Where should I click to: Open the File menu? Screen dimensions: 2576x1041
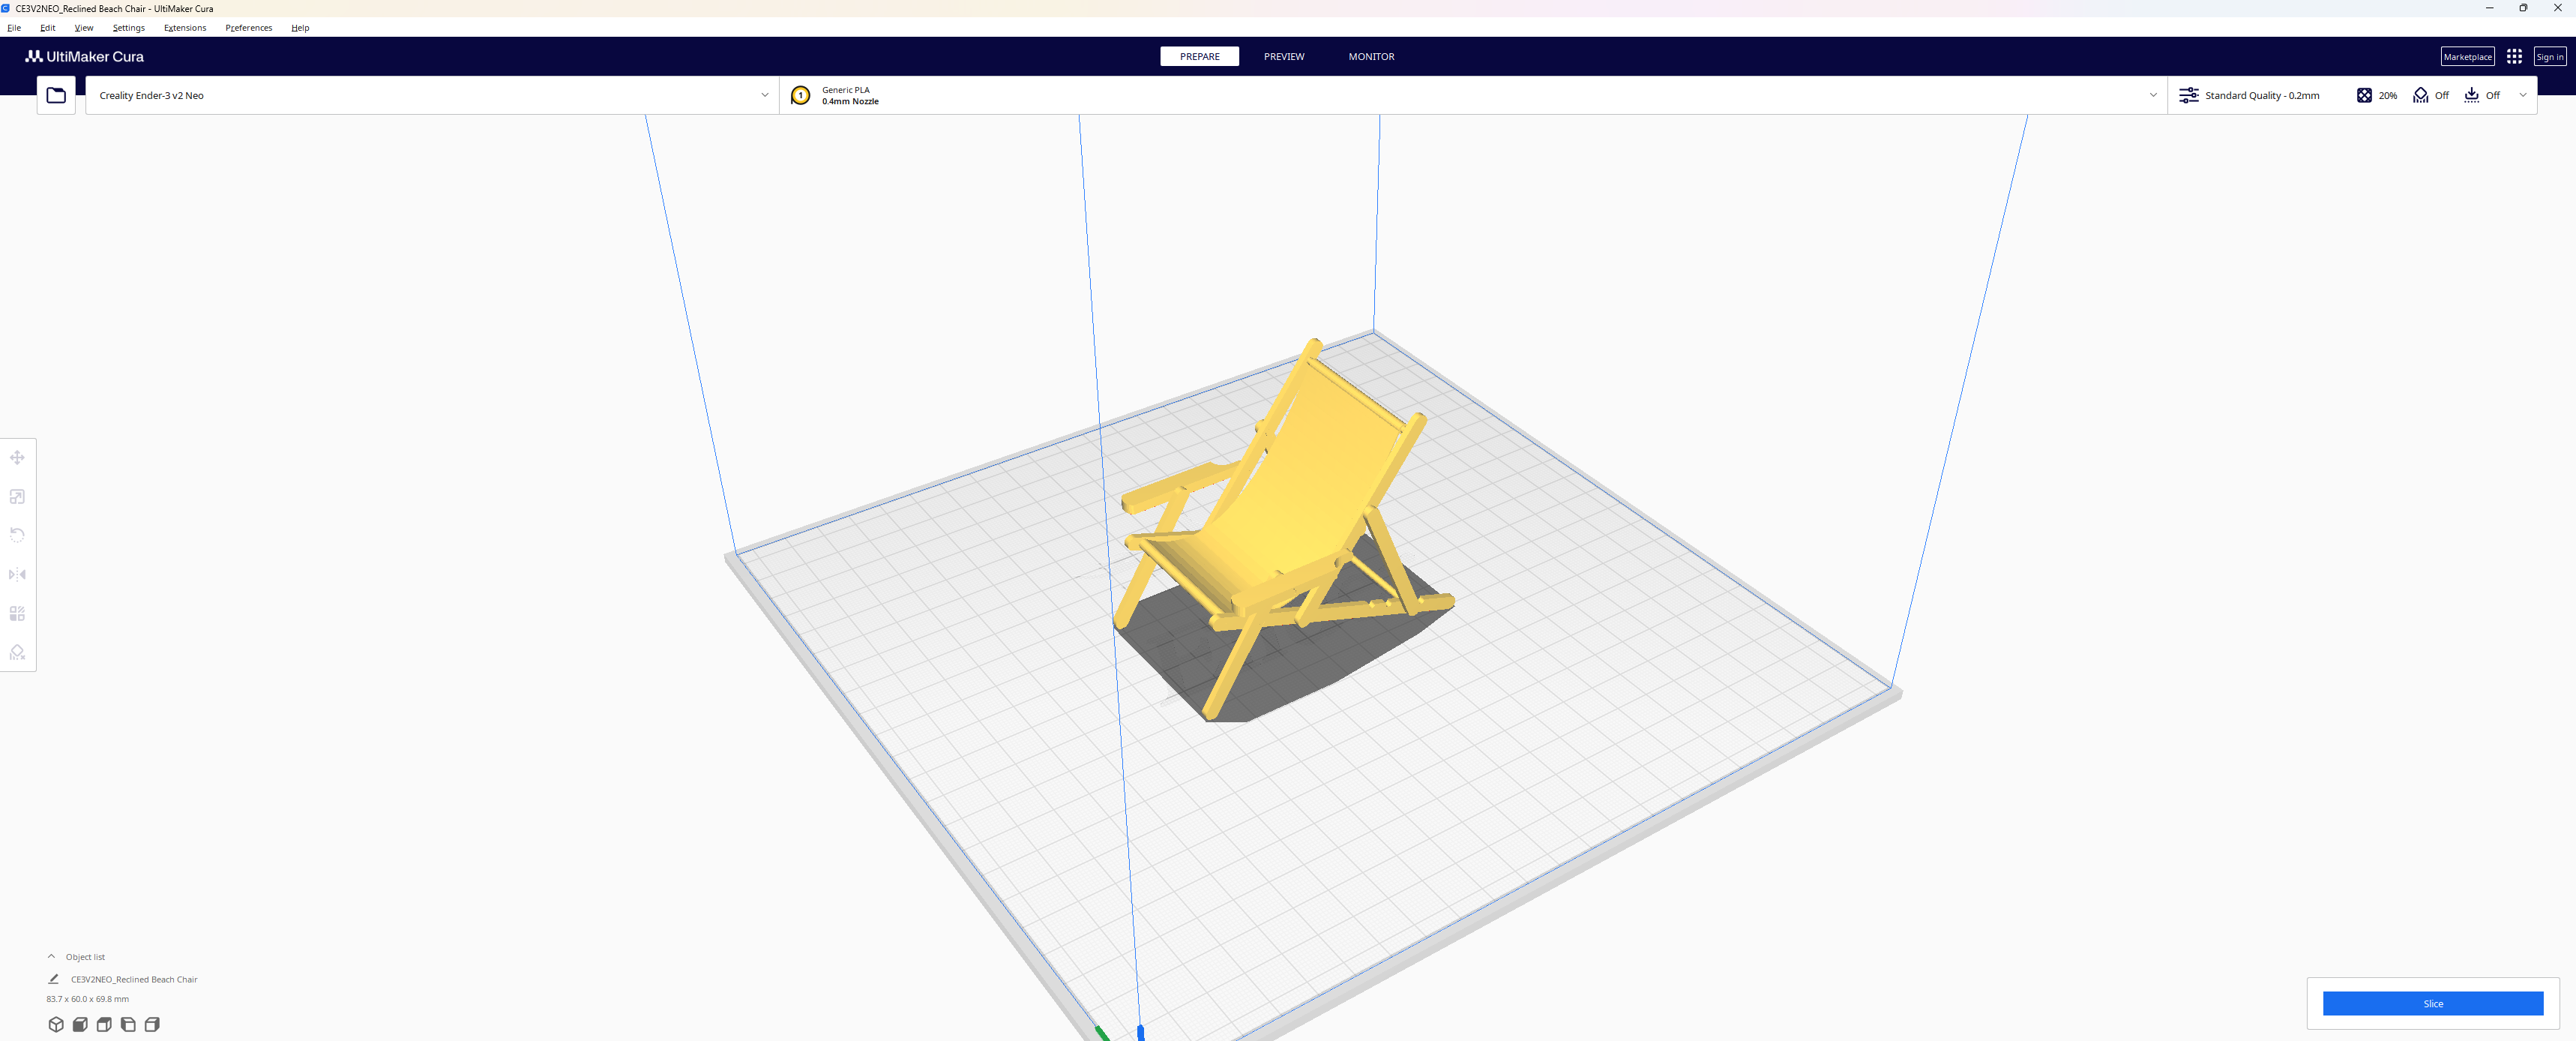pos(14,28)
